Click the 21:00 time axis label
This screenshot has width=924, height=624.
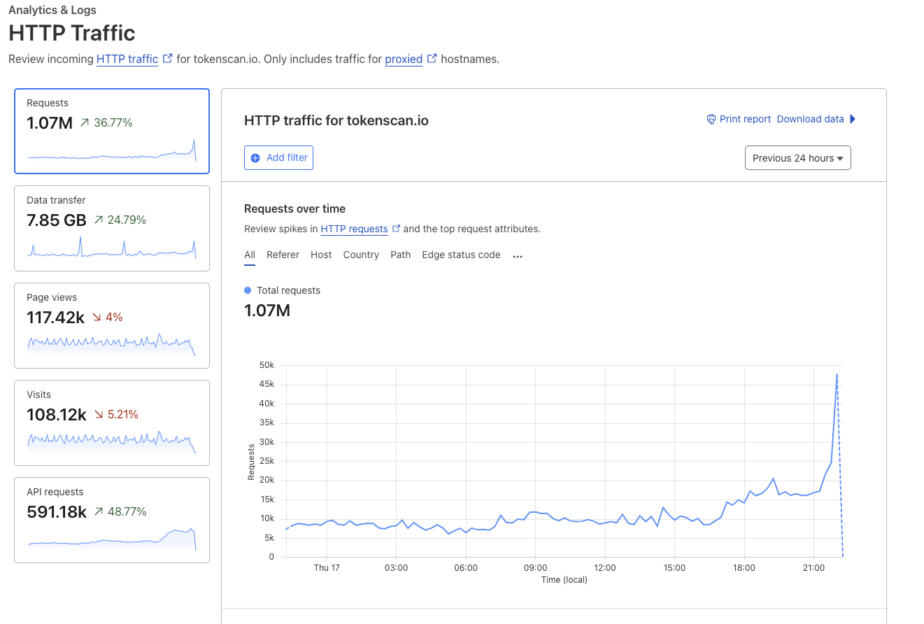tap(814, 568)
